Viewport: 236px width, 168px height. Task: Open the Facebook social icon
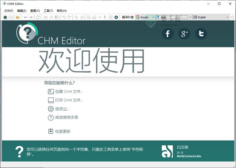click(x=168, y=34)
